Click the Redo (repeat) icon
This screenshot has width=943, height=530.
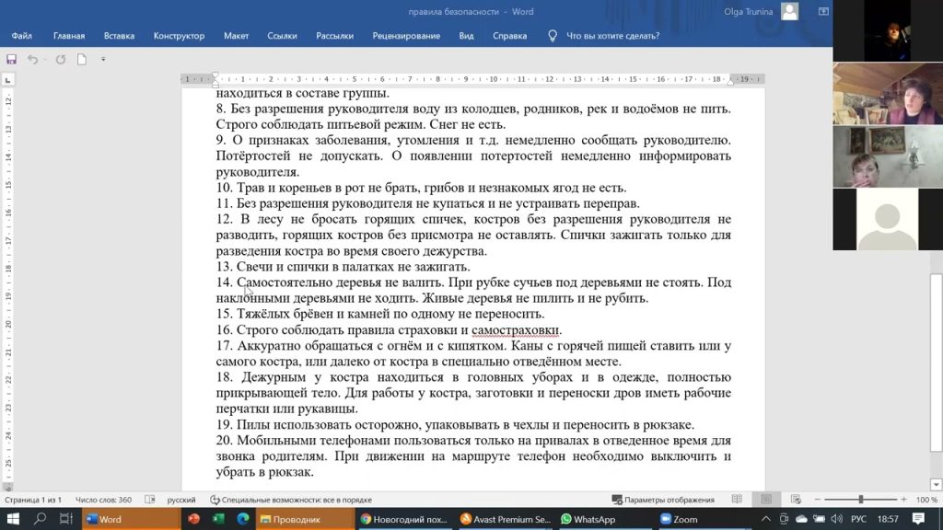[61, 60]
